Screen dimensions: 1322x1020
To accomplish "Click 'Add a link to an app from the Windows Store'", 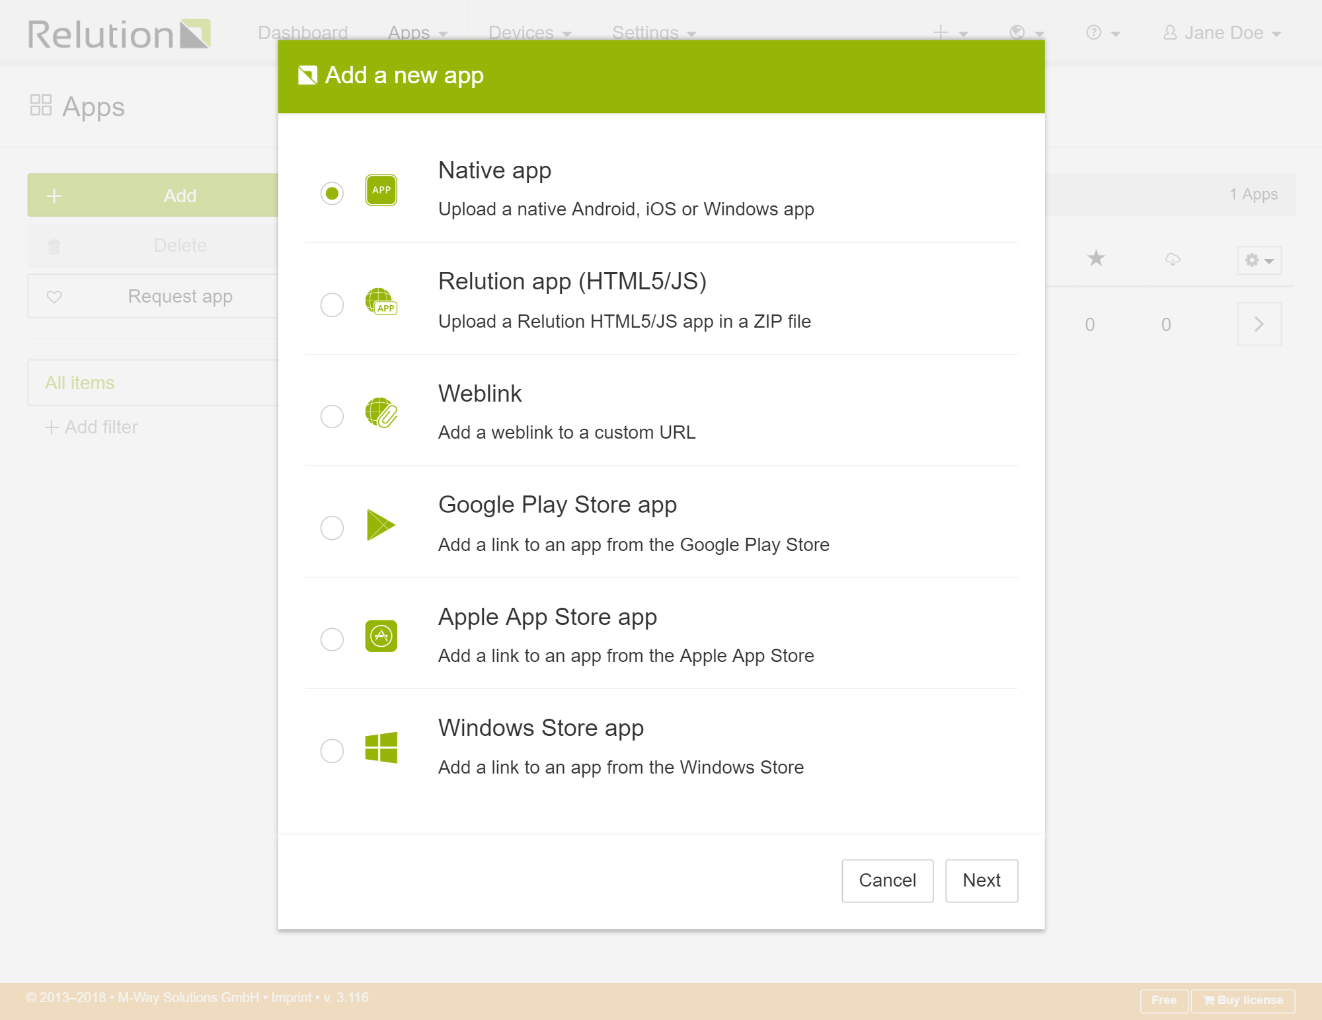I will pyautogui.click(x=621, y=767).
